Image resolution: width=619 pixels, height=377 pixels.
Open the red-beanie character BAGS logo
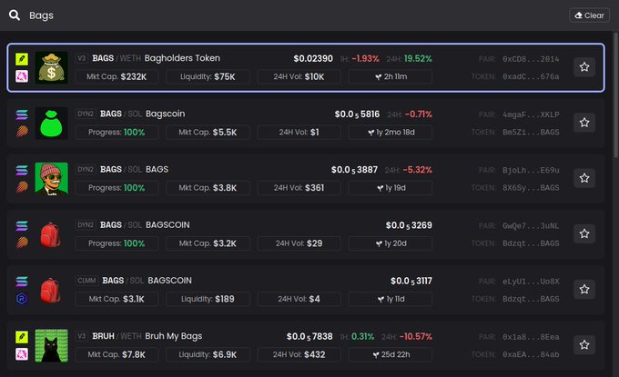[51, 178]
